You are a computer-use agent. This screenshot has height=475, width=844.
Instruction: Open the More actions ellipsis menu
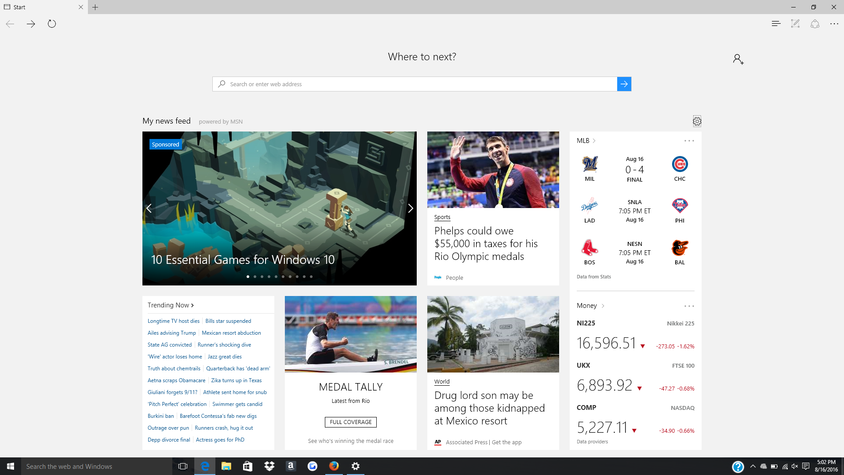(834, 24)
